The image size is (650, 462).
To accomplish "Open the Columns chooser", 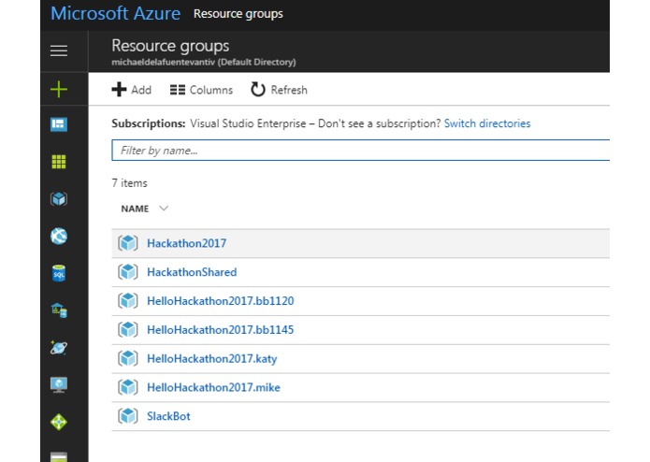I will coord(201,90).
